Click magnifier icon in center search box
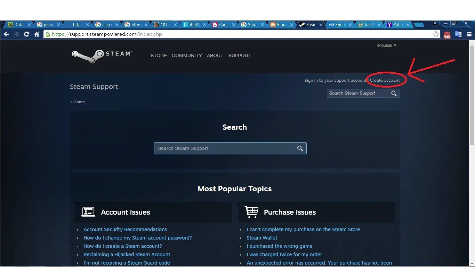The height and width of the screenshot is (267, 475). pos(300,148)
